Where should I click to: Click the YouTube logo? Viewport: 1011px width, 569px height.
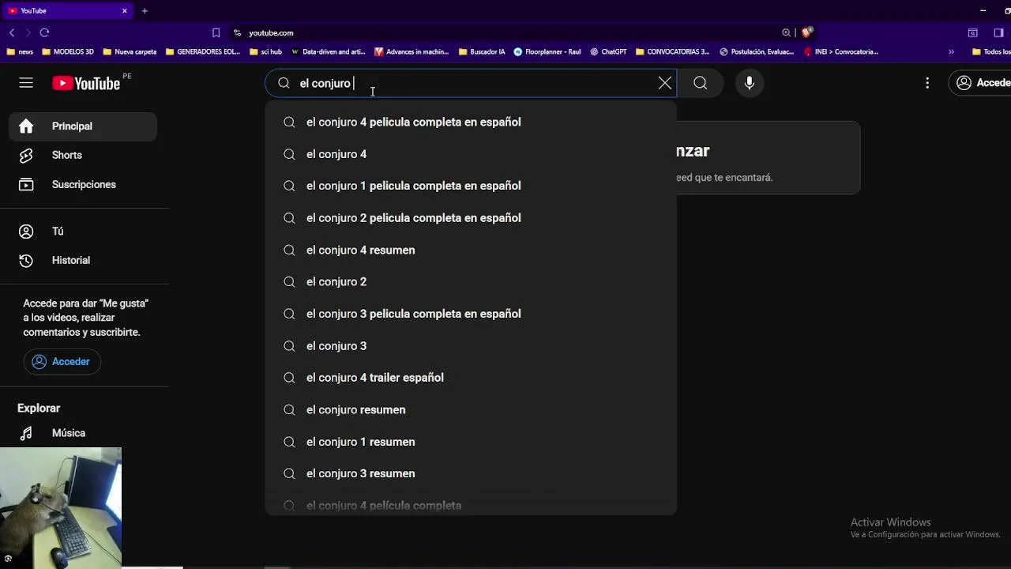[86, 83]
